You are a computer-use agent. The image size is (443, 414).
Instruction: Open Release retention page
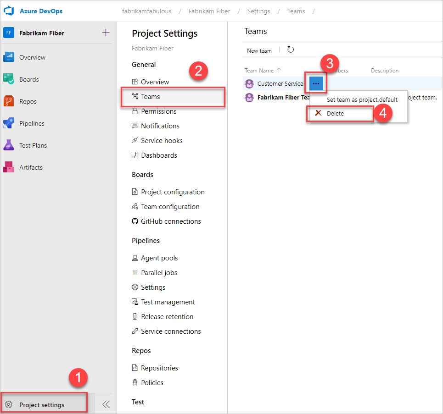(x=167, y=317)
